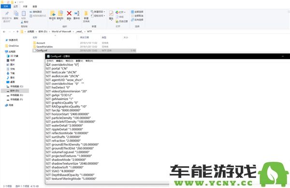Sort by Date modified (修改日期) column header

85,37
